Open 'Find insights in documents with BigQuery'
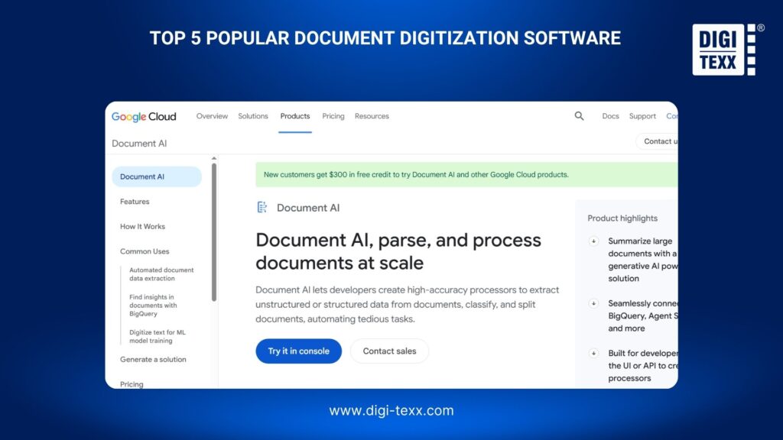Screen dimensions: 783x440 pyautogui.click(x=153, y=306)
